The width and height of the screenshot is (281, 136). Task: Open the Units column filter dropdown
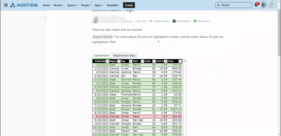tap(154, 61)
